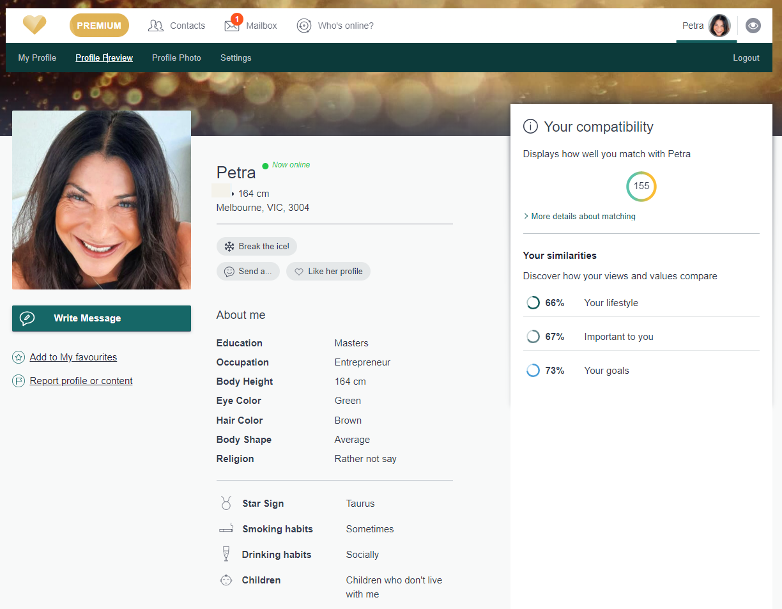782x609 pixels.
Task: Click the PREMIUM button
Action: [x=99, y=26]
